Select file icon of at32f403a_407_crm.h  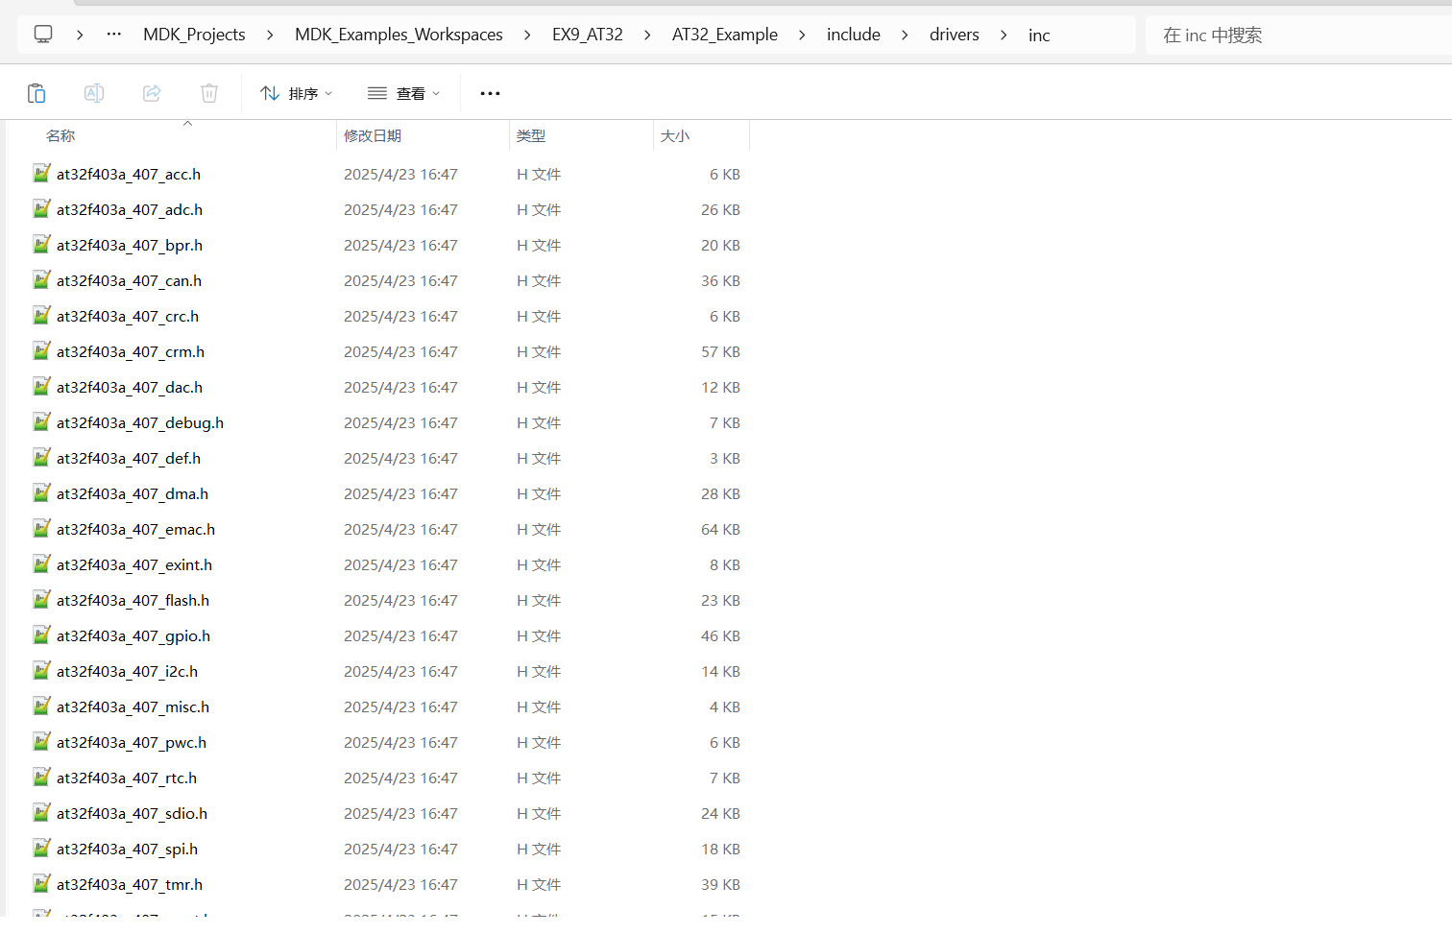tap(41, 351)
